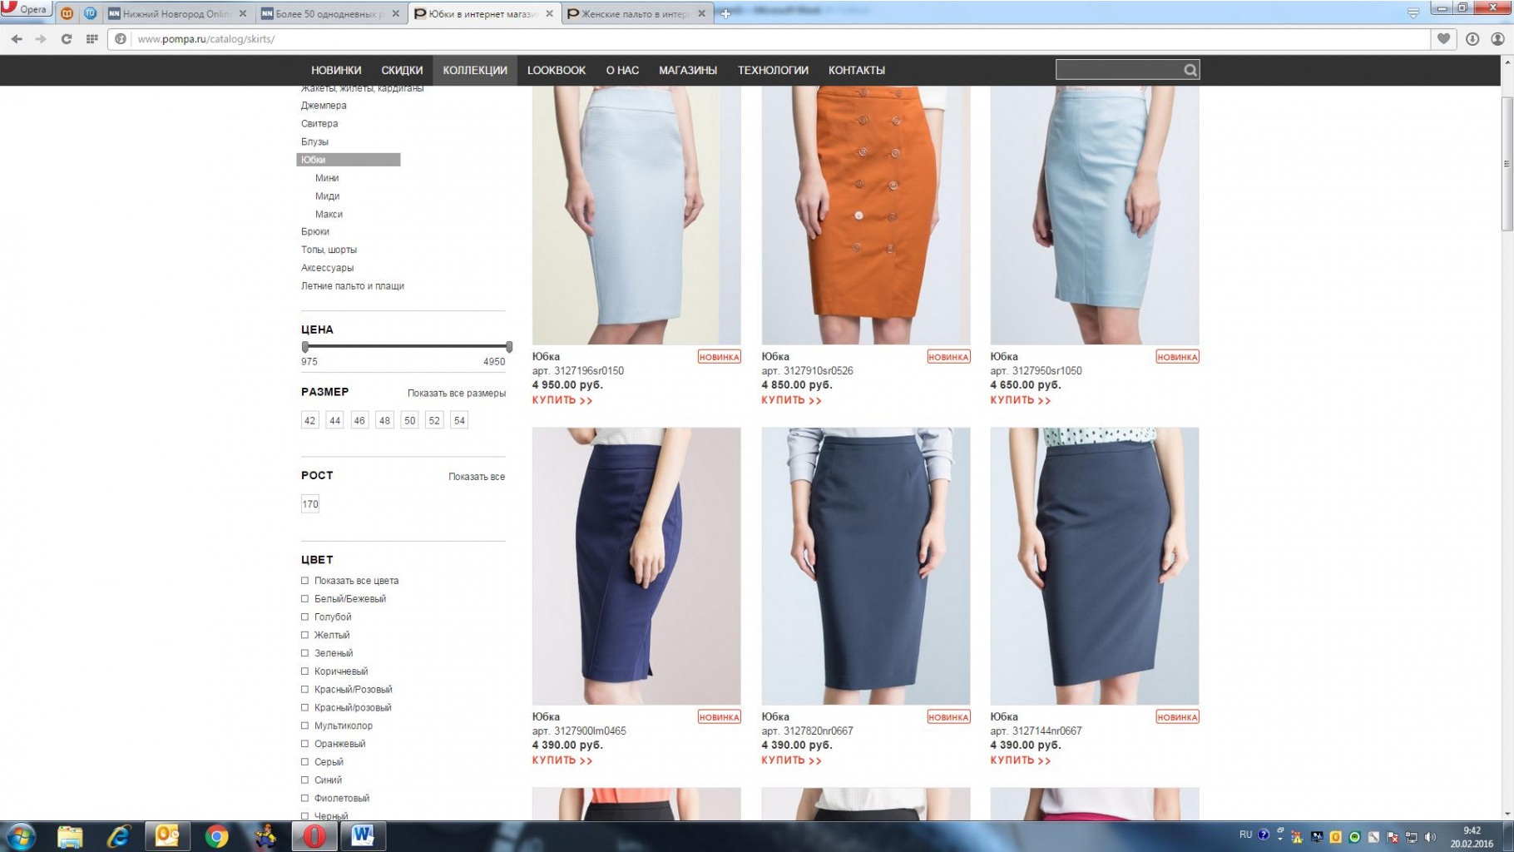Open НОВИНКИ menu item

[x=336, y=71]
